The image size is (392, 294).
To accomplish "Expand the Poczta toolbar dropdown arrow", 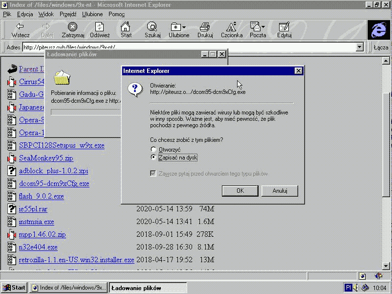I will [263, 27].
